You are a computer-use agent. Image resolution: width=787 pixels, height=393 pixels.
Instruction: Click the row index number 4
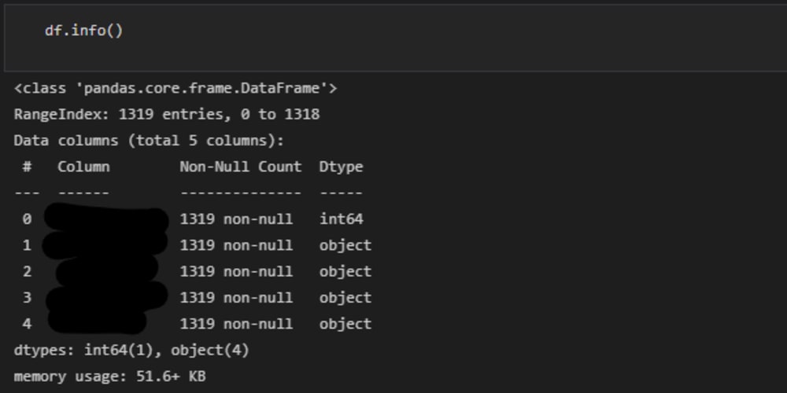(x=27, y=323)
